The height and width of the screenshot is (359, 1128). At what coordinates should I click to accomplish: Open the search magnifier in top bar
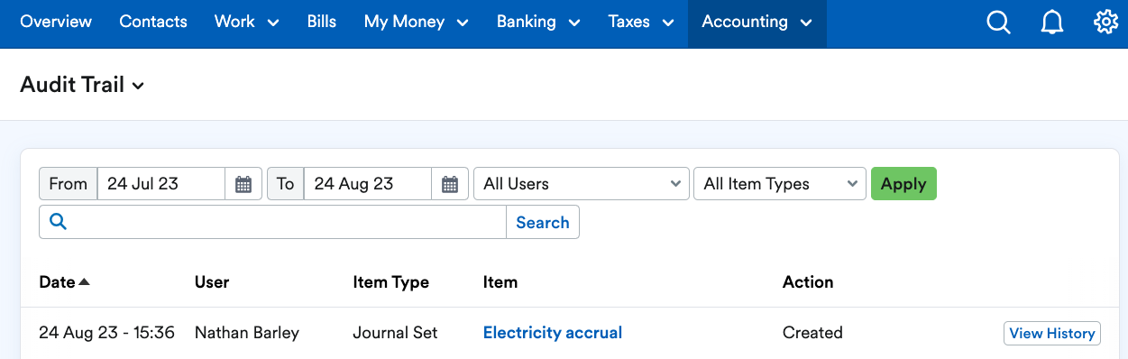[x=998, y=23]
